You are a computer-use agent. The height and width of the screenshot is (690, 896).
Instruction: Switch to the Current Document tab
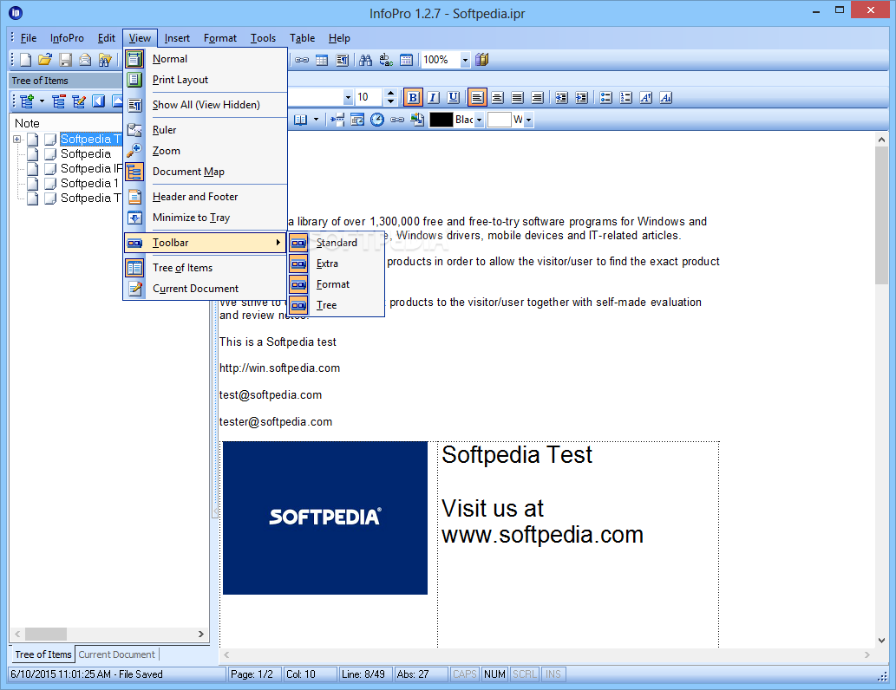(x=116, y=654)
